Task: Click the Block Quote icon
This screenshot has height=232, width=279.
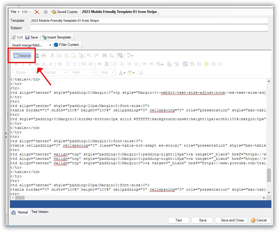Action: [x=100, y=64]
